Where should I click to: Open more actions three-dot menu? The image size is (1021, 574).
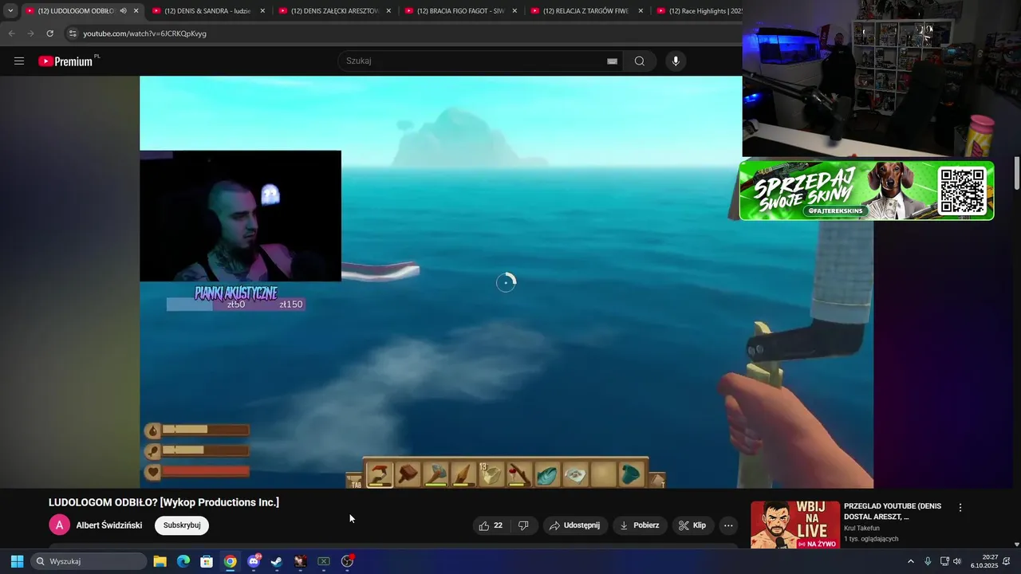click(728, 525)
